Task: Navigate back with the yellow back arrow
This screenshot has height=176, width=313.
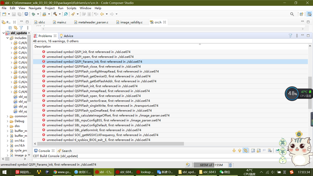Action: (102, 14)
